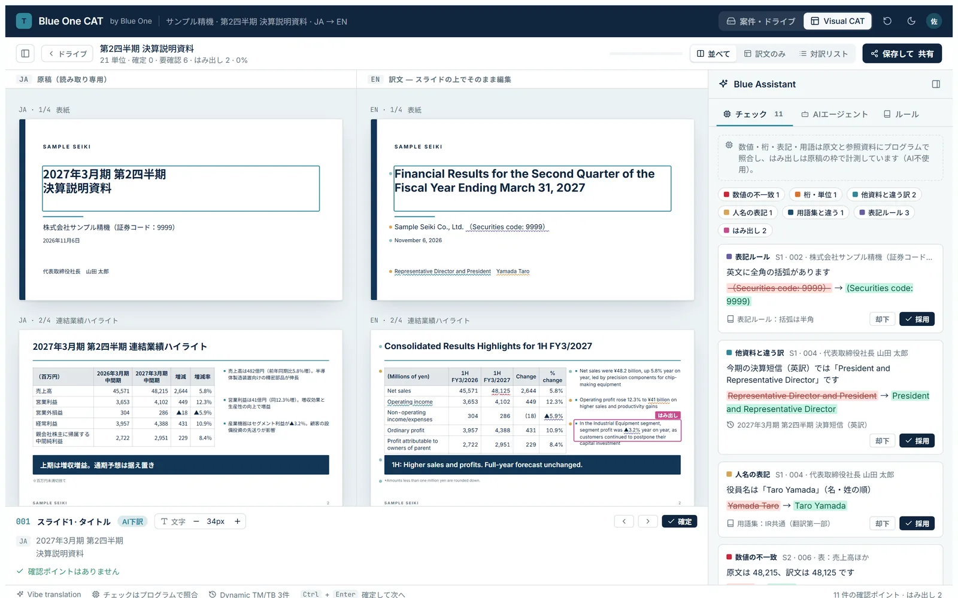Switch to 訳文のみ view
Screen dimensions: 958x598
coord(765,53)
